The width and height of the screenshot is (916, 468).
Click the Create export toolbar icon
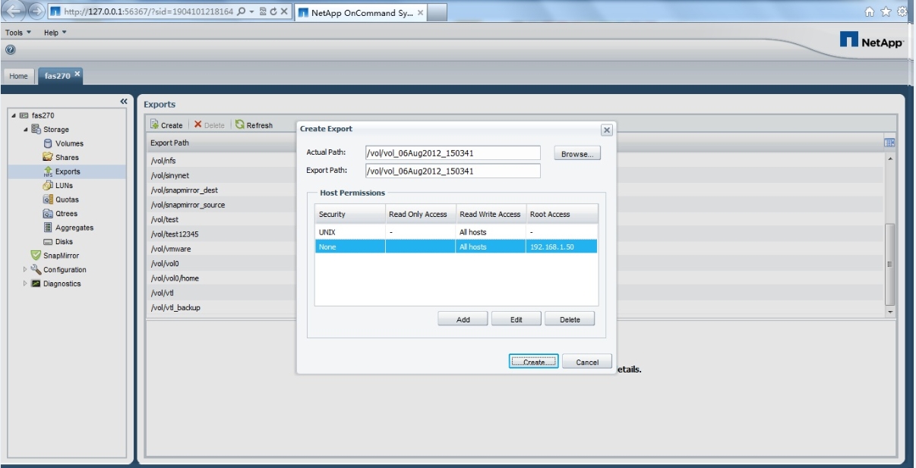pyautogui.click(x=154, y=124)
